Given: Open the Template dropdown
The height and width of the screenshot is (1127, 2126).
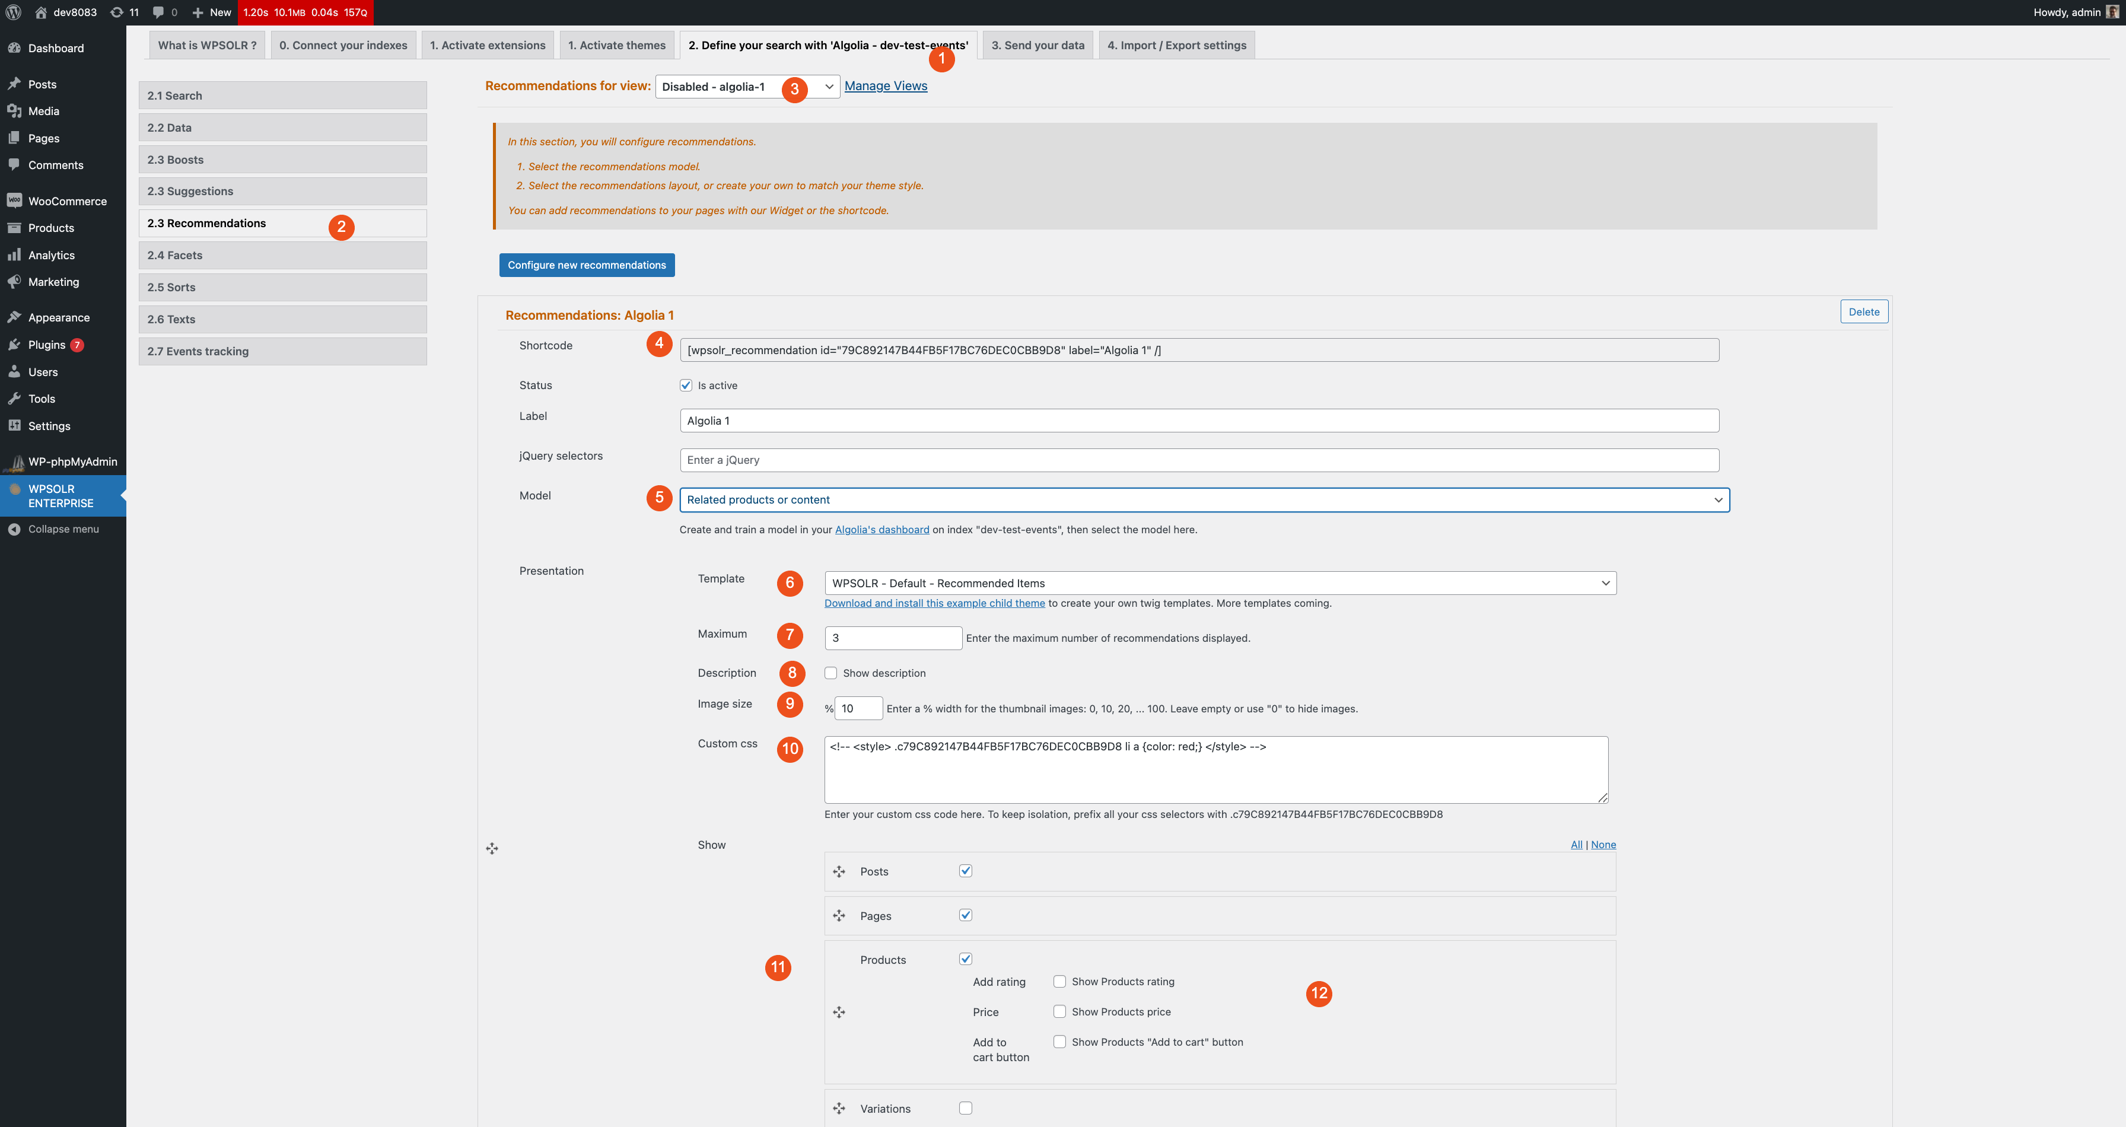Looking at the screenshot, I should 1220,583.
